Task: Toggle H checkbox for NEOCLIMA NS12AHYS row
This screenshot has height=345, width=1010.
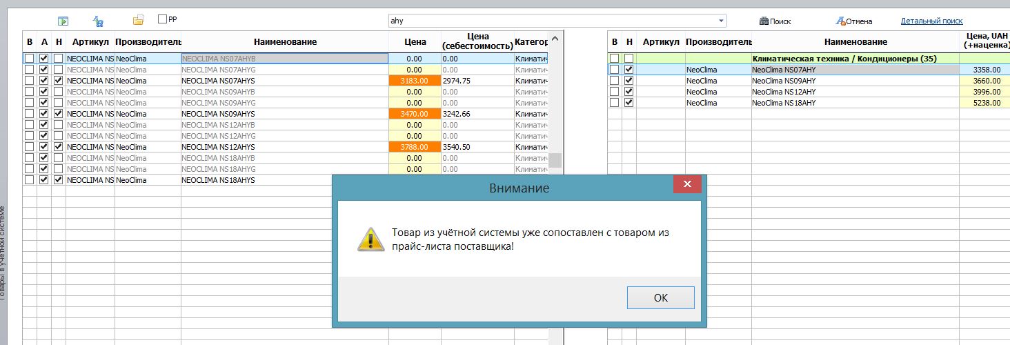Action: (58, 147)
